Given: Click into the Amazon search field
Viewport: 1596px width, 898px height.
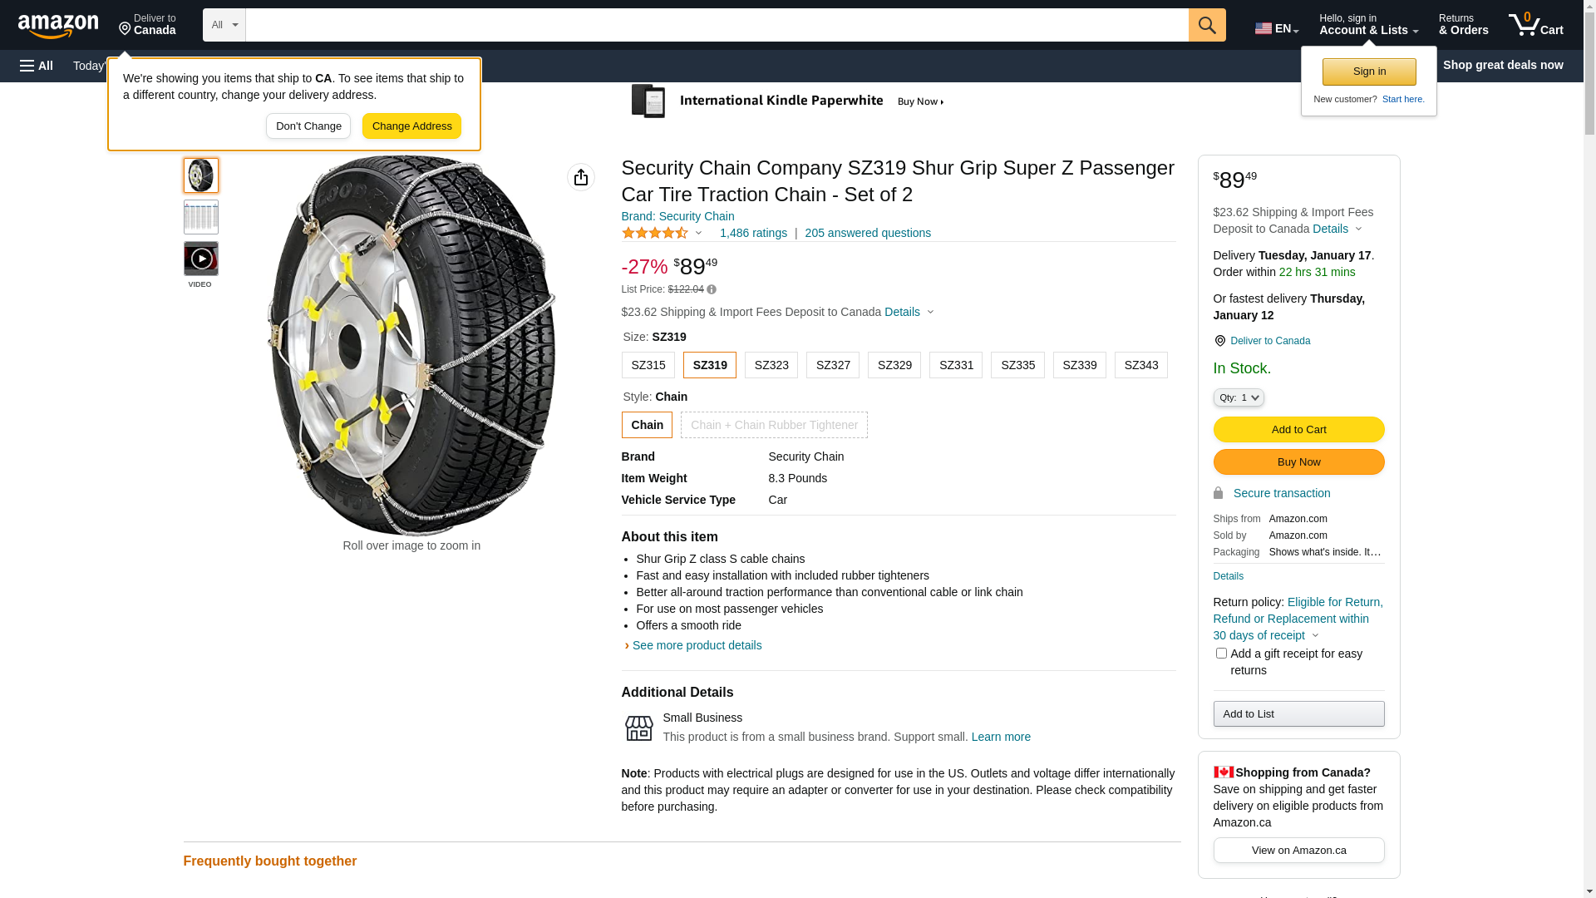Looking at the screenshot, I should [717, 25].
